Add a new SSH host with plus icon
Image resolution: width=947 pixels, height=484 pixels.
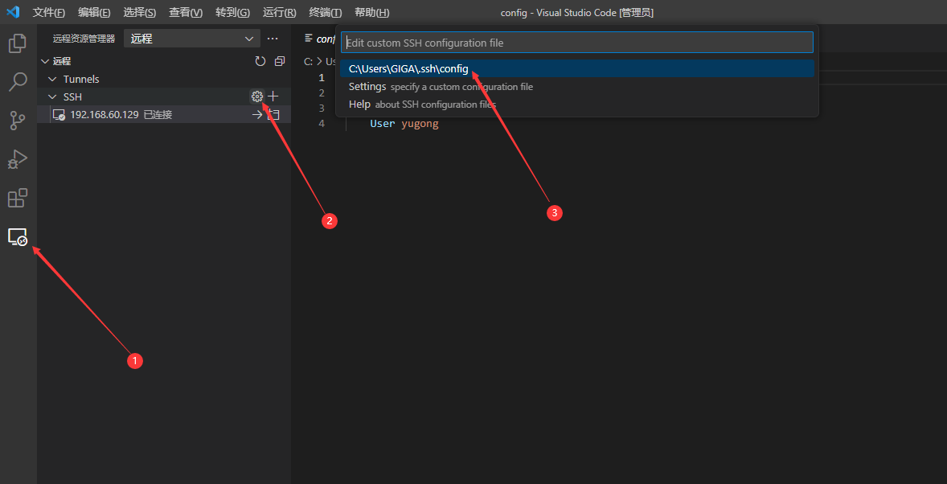click(x=273, y=96)
